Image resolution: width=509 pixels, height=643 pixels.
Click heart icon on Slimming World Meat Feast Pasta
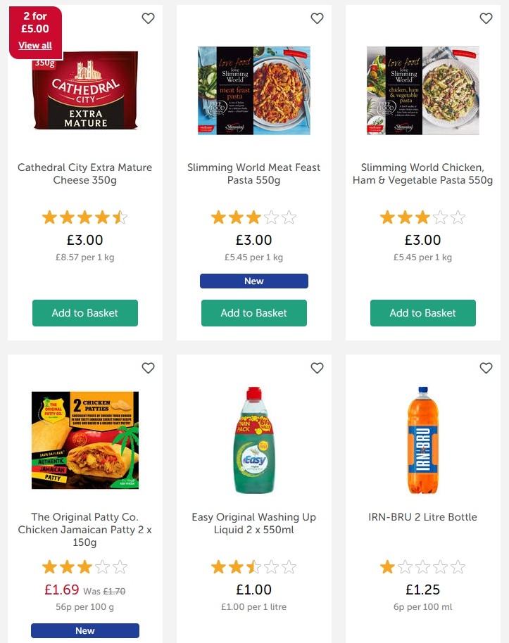coord(317,18)
